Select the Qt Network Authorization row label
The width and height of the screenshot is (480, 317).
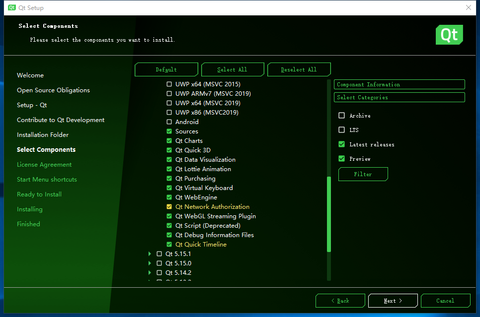pyautogui.click(x=212, y=207)
